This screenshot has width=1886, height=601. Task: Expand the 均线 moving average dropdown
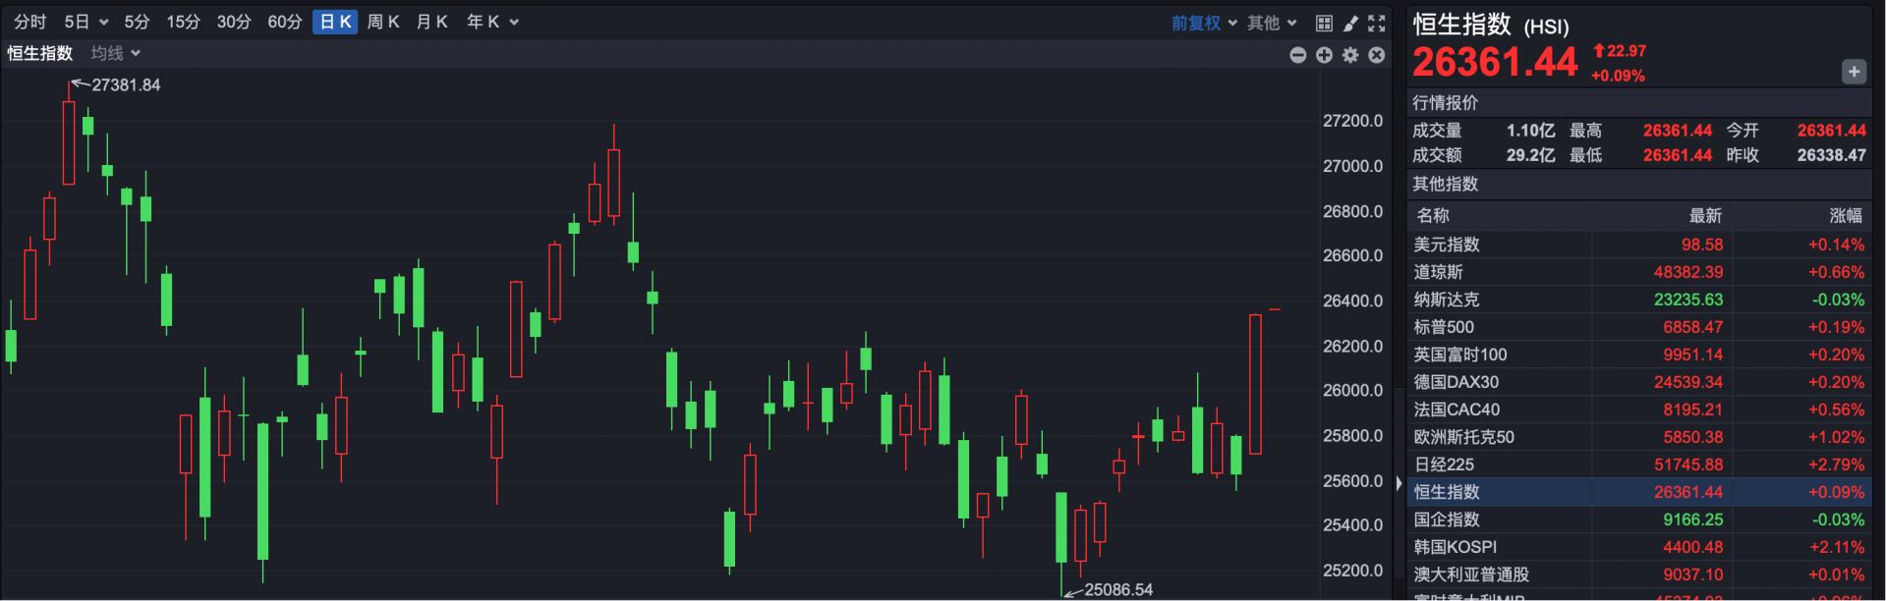click(116, 53)
